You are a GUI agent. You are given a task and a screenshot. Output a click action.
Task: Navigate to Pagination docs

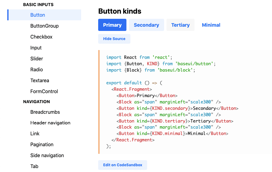point(42,144)
